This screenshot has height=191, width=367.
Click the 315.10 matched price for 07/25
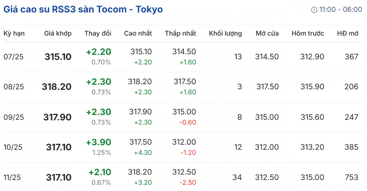click(x=58, y=57)
